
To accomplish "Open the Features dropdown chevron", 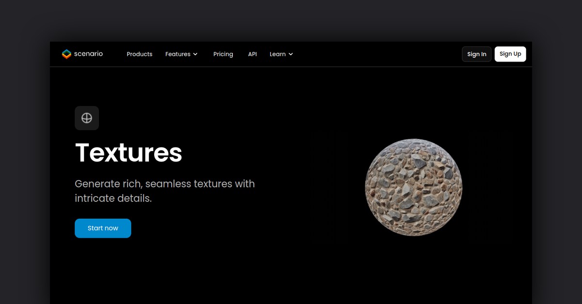I will tap(196, 54).
